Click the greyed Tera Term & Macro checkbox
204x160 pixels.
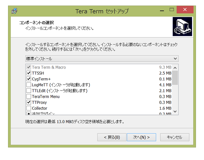pos(29,67)
